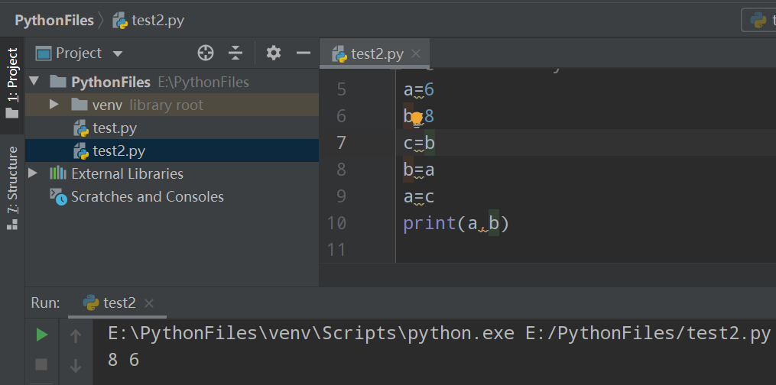Click the PythonFiles folder icon in the tree
The height and width of the screenshot is (385, 776).
click(x=58, y=81)
